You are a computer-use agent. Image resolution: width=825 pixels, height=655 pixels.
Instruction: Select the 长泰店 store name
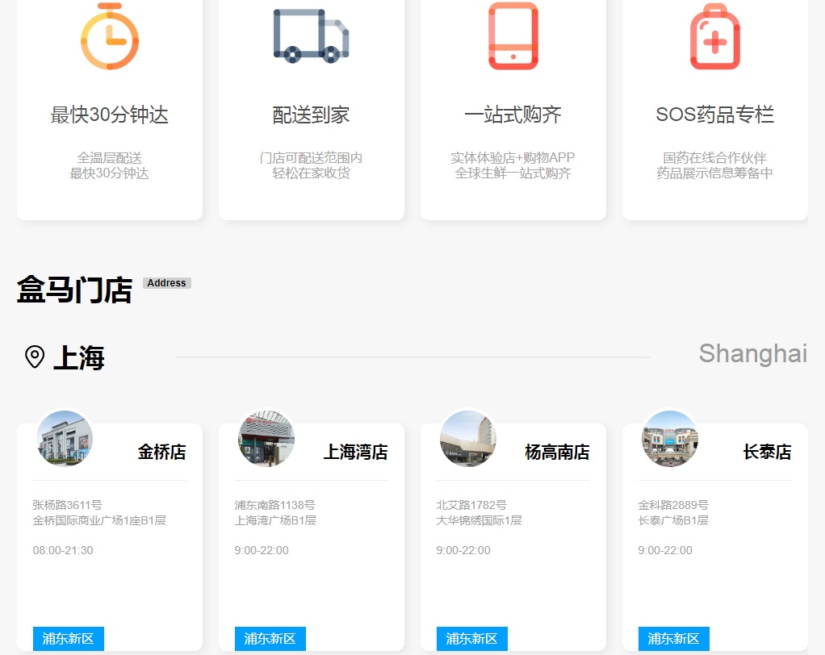pos(767,452)
